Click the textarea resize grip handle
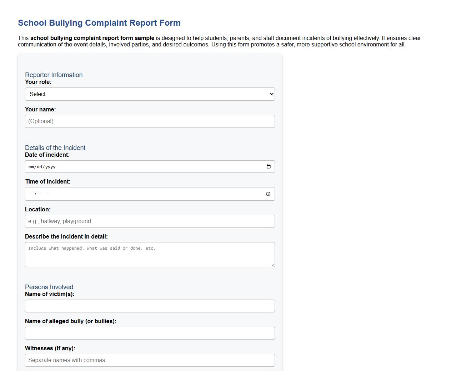 (273, 265)
